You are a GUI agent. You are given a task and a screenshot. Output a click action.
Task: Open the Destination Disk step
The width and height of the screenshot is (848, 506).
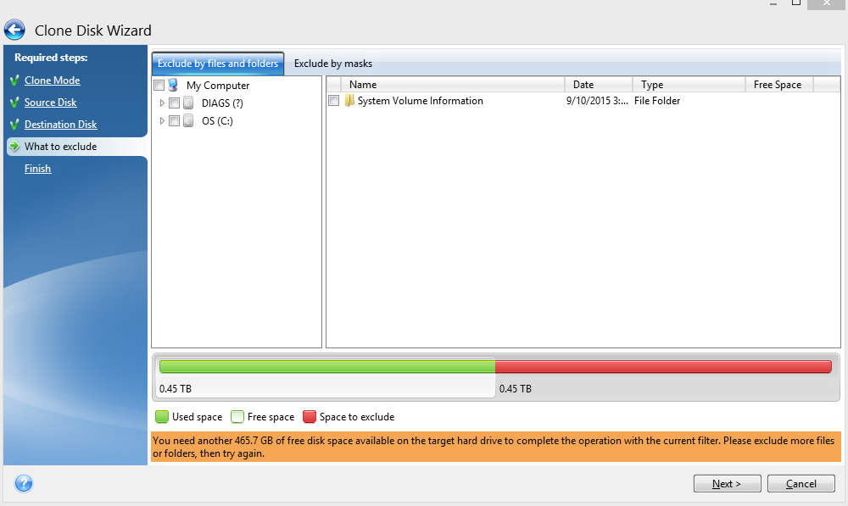click(x=60, y=125)
